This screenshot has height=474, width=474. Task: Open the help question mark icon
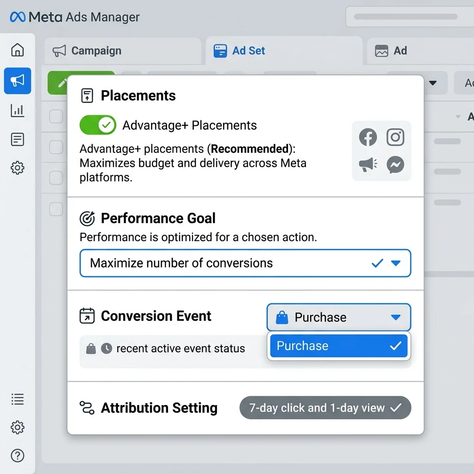tap(18, 455)
